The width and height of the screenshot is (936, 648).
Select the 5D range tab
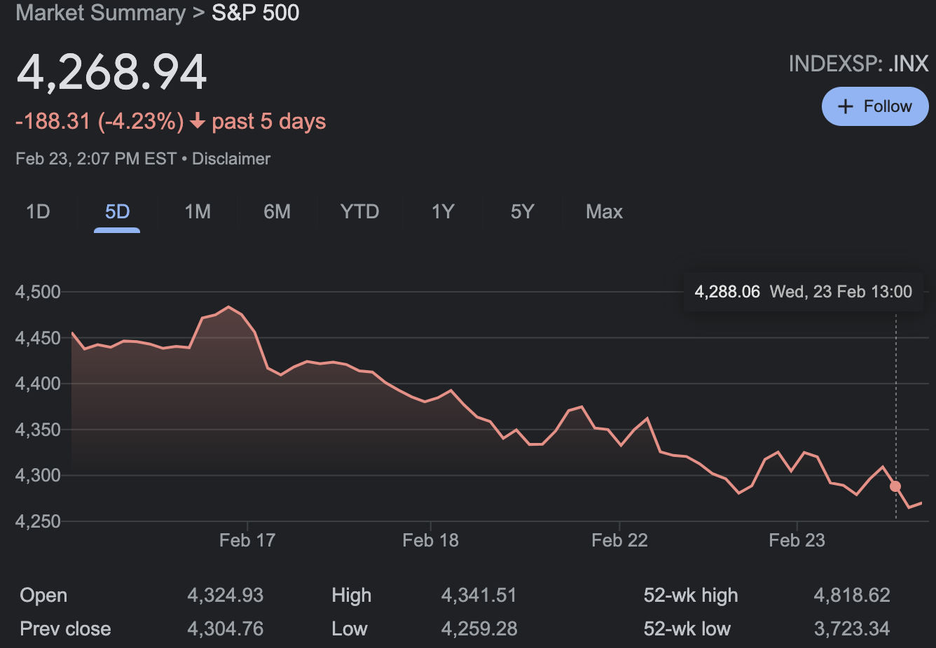pos(117,211)
